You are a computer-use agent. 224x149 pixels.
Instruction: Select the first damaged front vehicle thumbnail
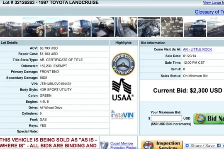tap(11, 27)
